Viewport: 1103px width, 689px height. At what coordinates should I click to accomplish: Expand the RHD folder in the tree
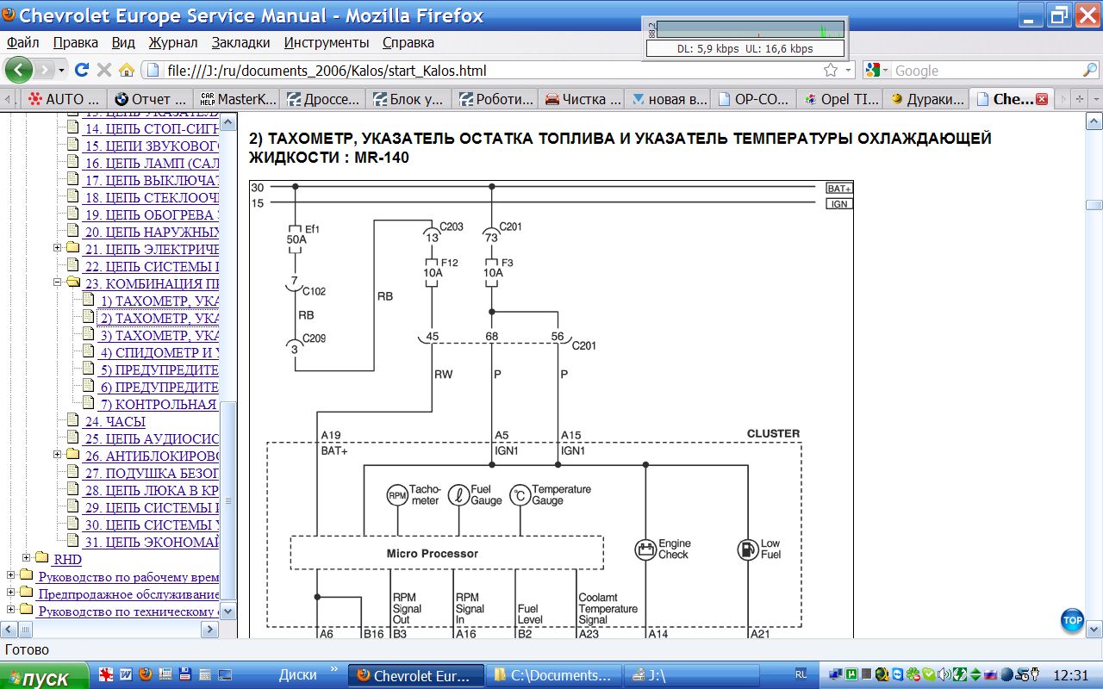27,558
